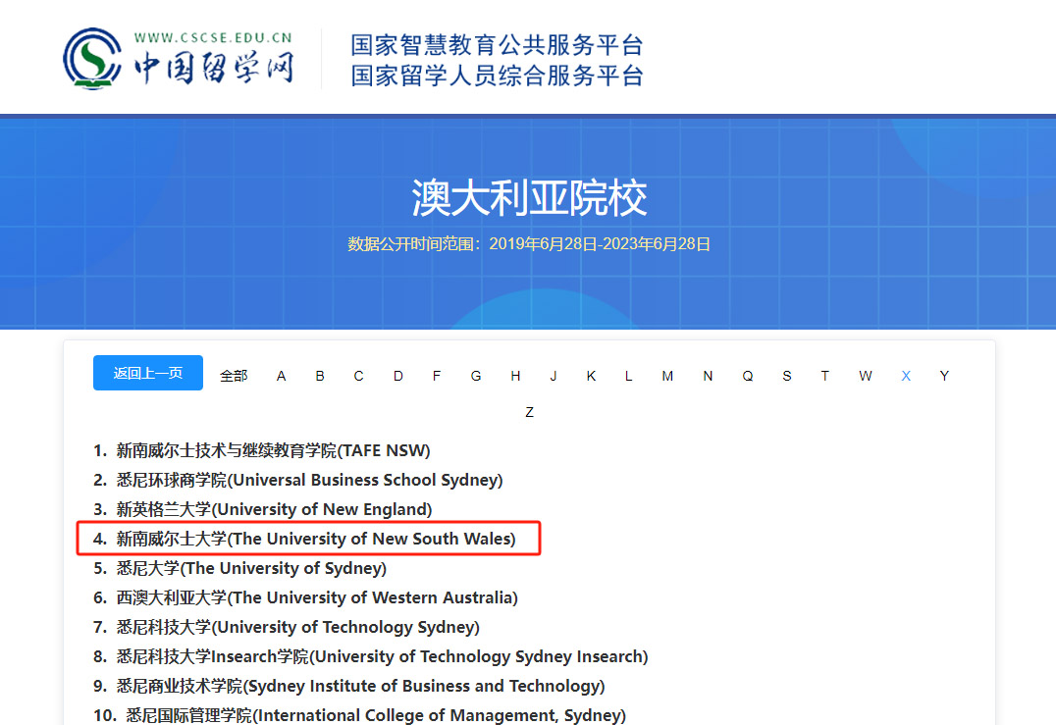
Task: Filter institutions by letter M
Action: 667,376
